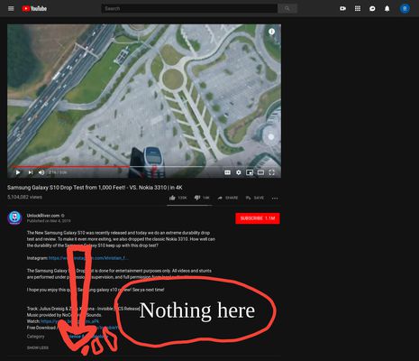Mute the video volume
419x361 pixels.
coord(41,172)
